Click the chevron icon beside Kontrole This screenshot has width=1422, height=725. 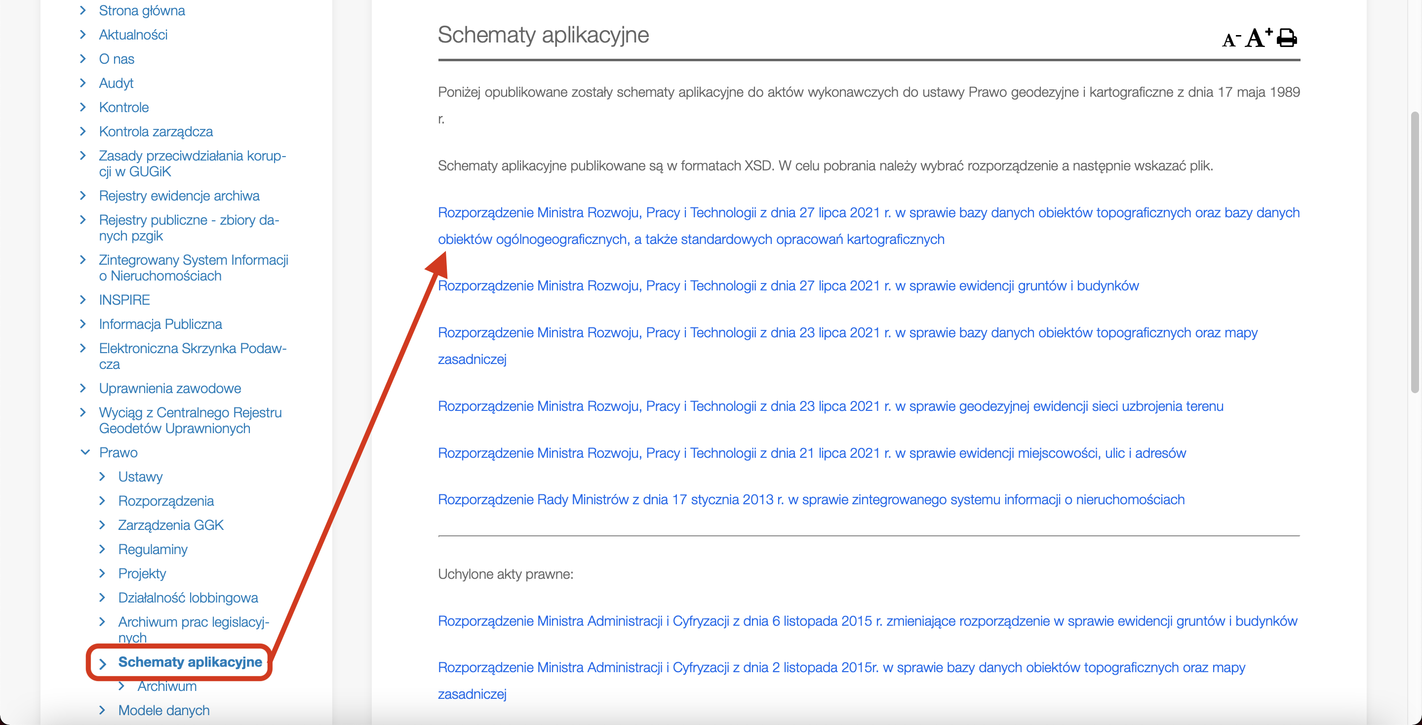pyautogui.click(x=83, y=107)
